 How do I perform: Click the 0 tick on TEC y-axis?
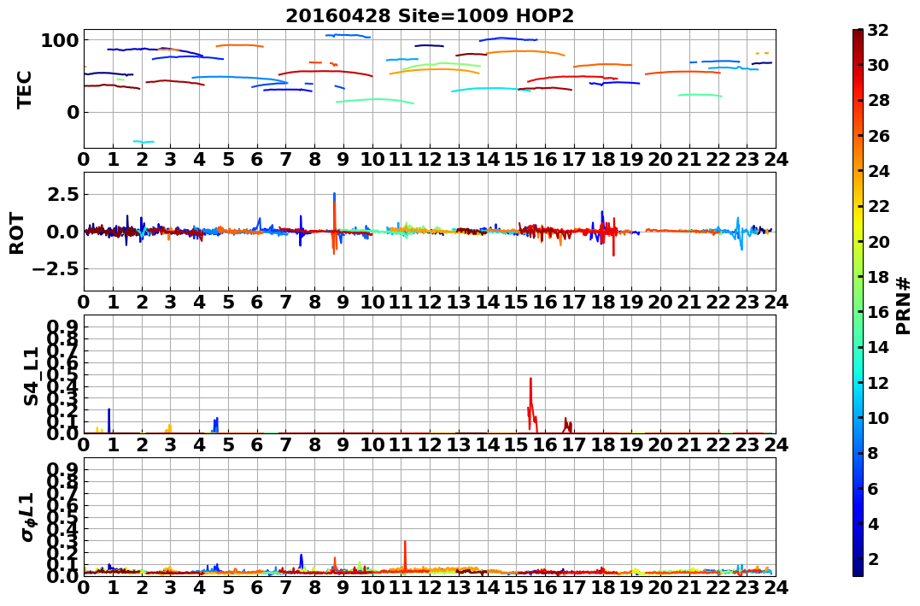click(73, 112)
